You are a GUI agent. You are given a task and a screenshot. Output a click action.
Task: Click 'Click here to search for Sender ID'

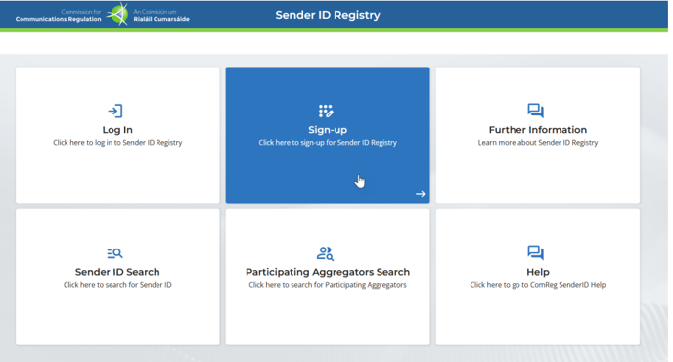click(x=117, y=285)
